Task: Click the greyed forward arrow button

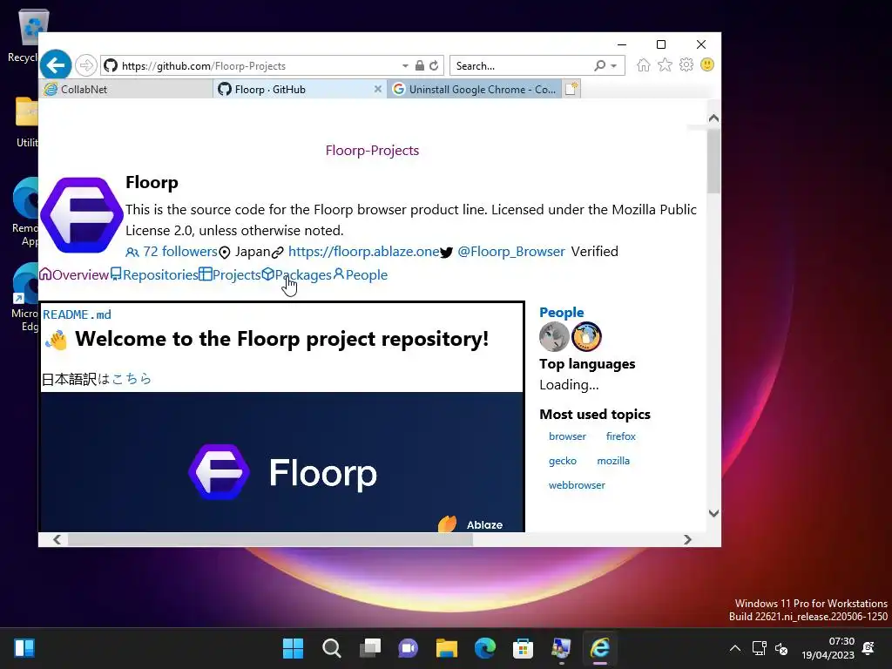Action: (86, 65)
